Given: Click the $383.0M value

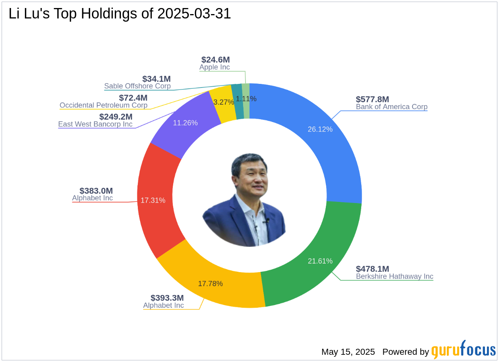Looking at the screenshot, I should tap(96, 190).
